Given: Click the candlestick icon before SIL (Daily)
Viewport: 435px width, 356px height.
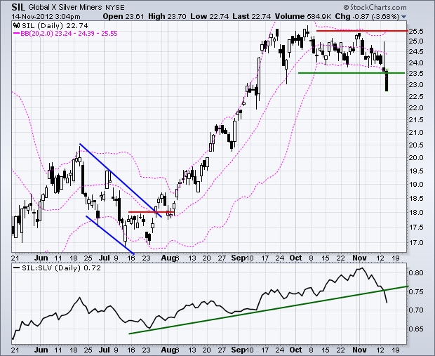Looking at the screenshot, I should [x=16, y=25].
